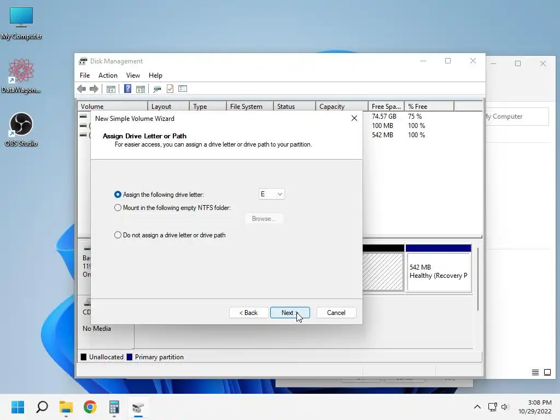This screenshot has width=560, height=420.
Task: Click the volume speaker tray icon
Action: point(504,406)
